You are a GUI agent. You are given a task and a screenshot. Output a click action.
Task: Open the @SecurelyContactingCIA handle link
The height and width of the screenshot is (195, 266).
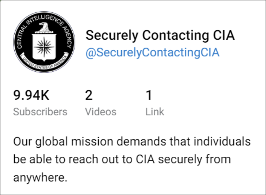(152, 52)
